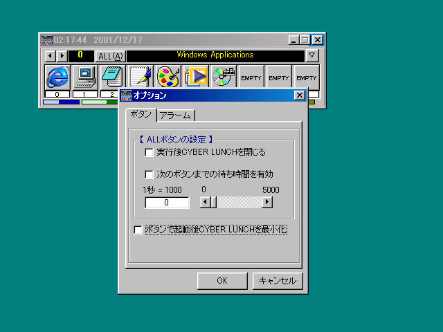The height and width of the screenshot is (332, 443).
Task: Go to previous launcher page arrow
Action: click(51, 56)
